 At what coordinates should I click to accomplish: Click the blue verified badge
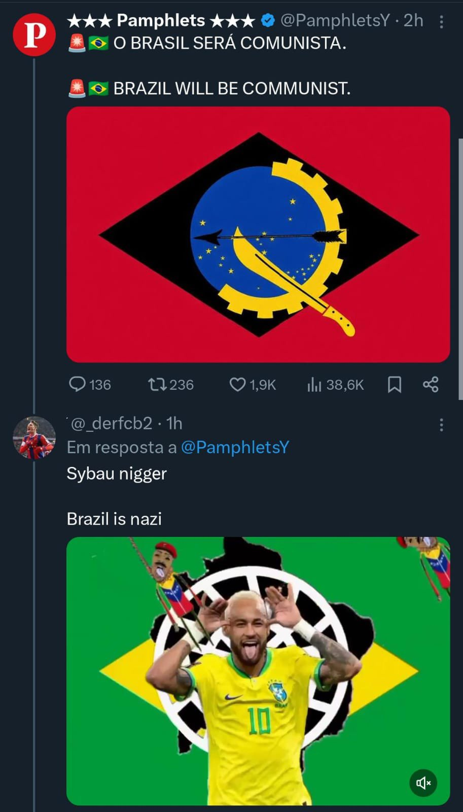coord(268,20)
